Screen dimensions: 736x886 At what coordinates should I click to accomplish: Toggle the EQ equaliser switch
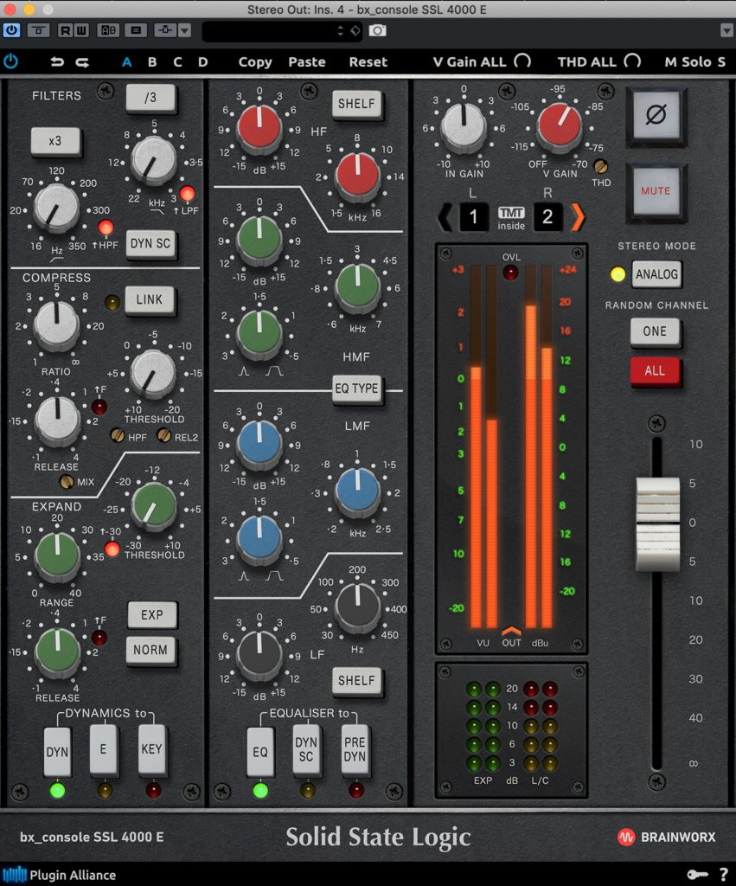259,752
